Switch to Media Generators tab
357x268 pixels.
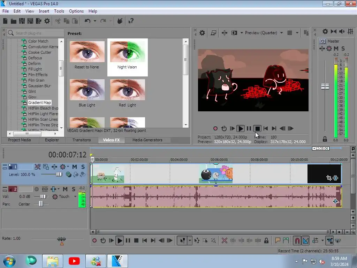[147, 140]
